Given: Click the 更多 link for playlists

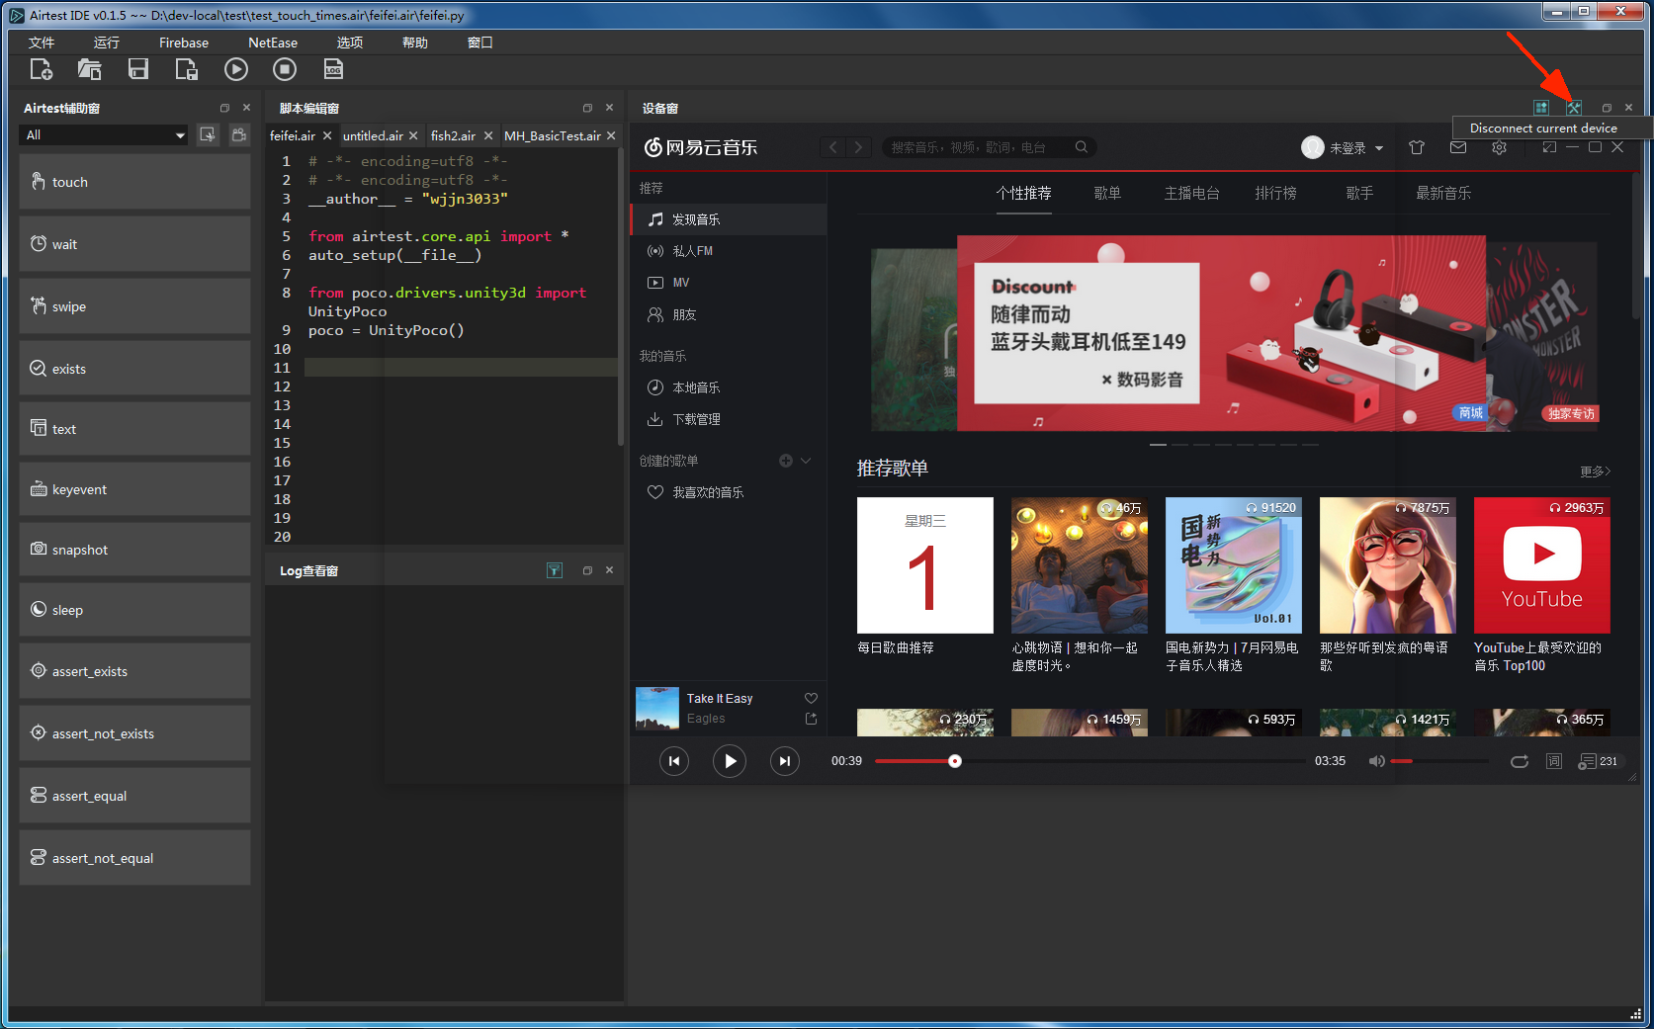Looking at the screenshot, I should coord(1595,472).
